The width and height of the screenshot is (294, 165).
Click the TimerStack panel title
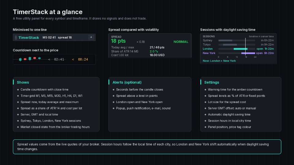pyautogui.click(x=29, y=38)
